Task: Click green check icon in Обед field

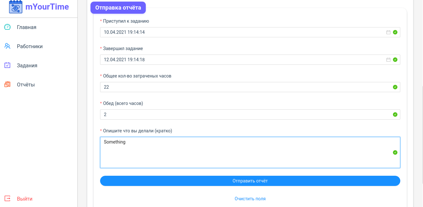Action: pos(395,115)
